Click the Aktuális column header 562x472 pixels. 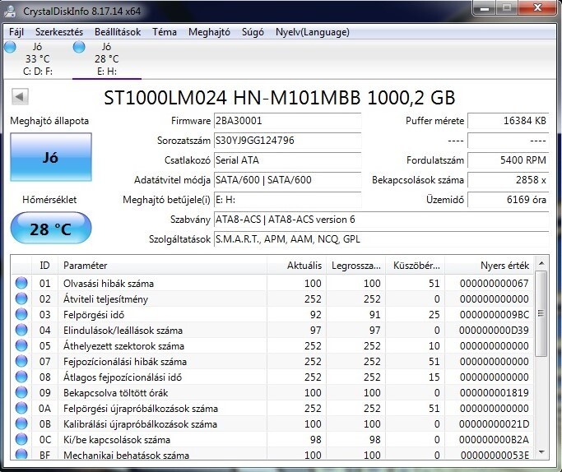click(296, 266)
